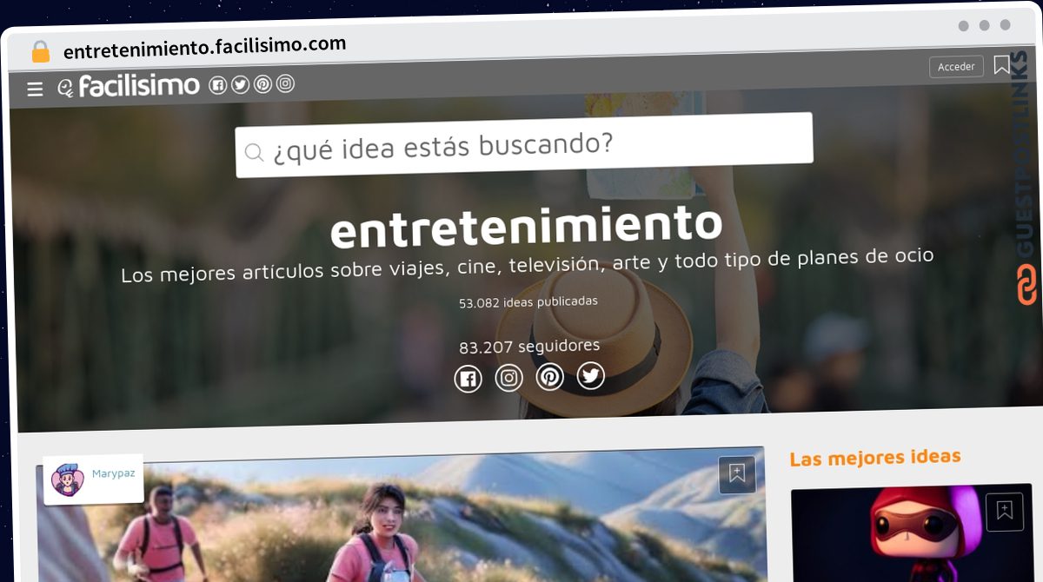This screenshot has height=582, width=1043.
Task: Open Pinterest icon in top header
Action: tap(262, 84)
